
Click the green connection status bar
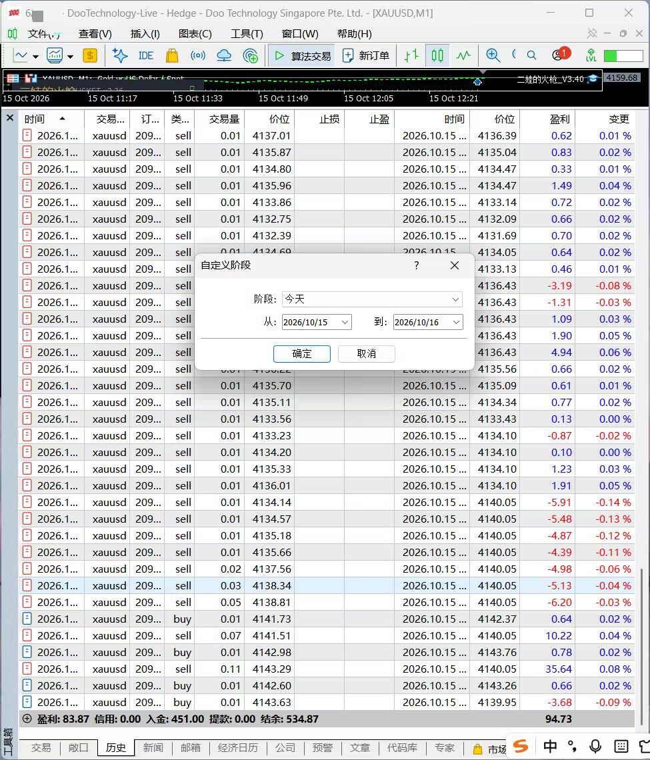[623, 56]
